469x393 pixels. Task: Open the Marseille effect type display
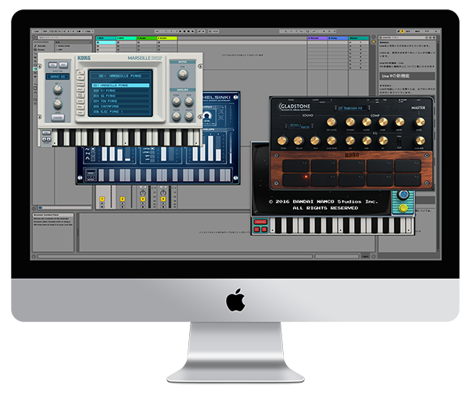[57, 77]
